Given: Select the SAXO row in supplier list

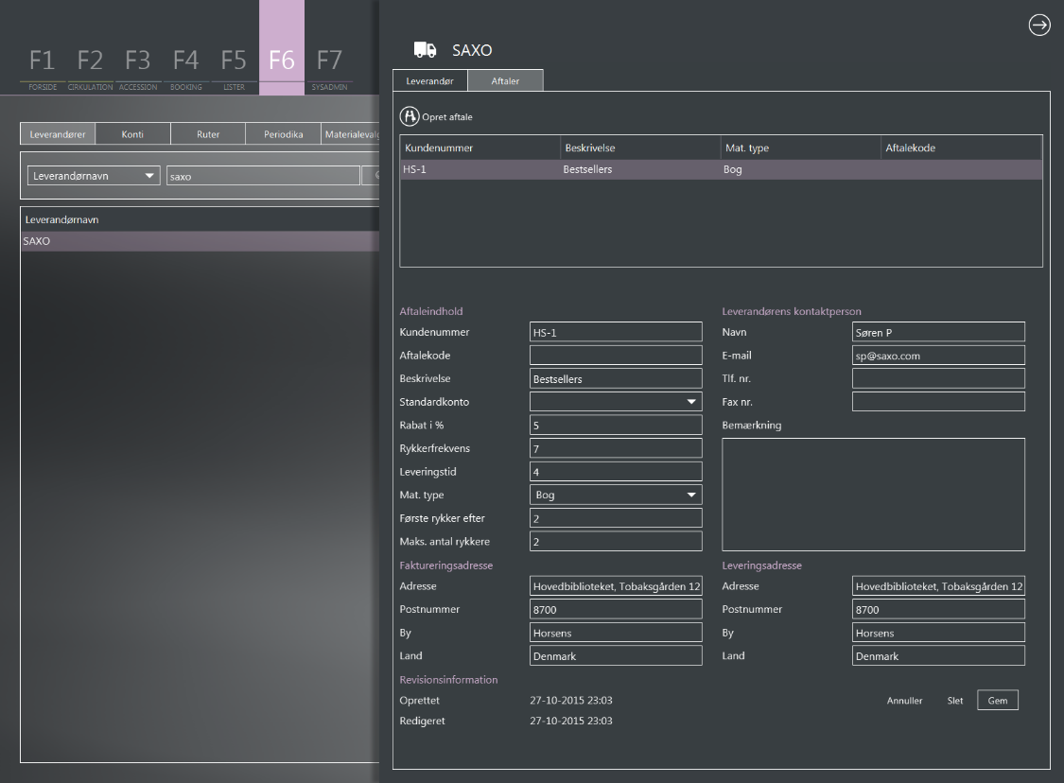Looking at the screenshot, I should (201, 241).
